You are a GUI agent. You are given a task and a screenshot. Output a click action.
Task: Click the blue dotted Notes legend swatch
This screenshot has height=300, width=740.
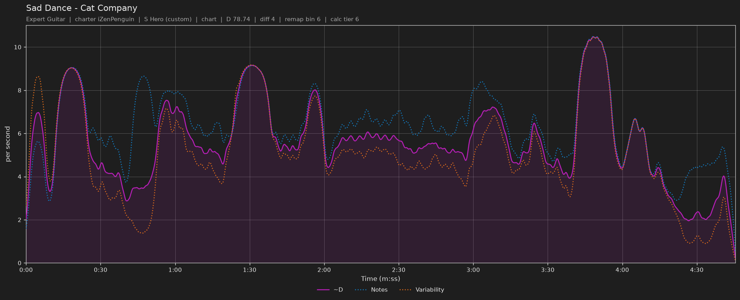click(361, 290)
